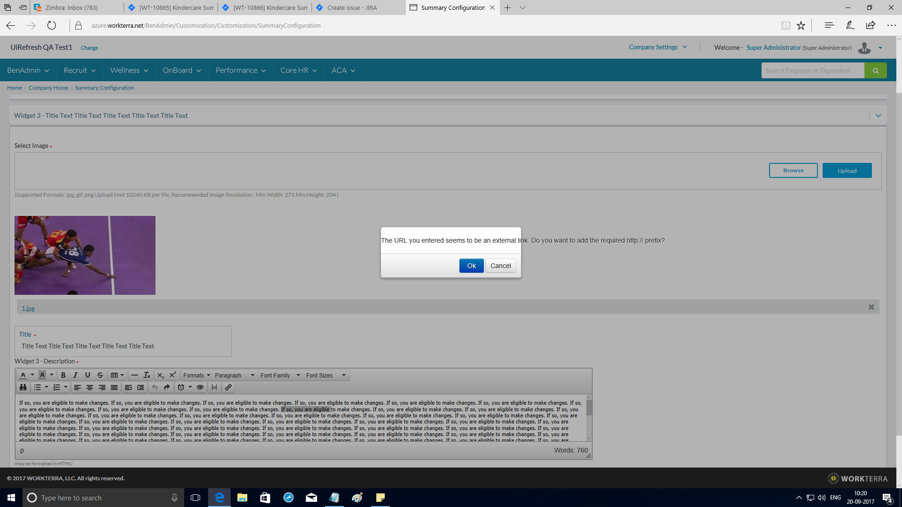Screen dimensions: 902x507
Task: Open the text color swatch picker
Action: pos(23,375)
